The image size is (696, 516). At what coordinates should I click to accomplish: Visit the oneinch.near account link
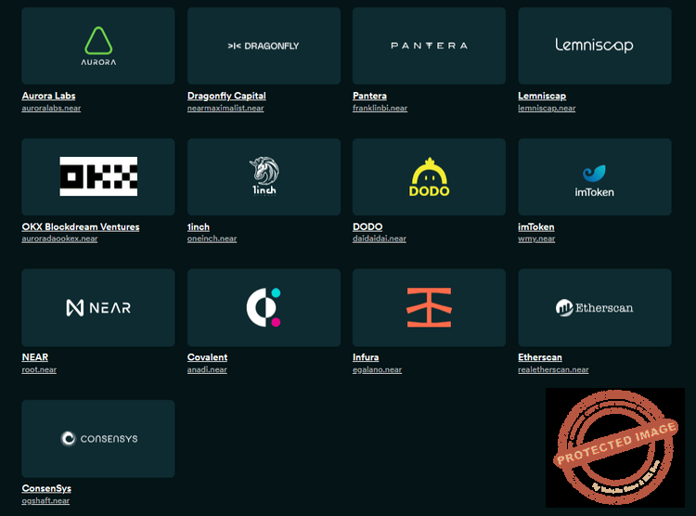[212, 239]
